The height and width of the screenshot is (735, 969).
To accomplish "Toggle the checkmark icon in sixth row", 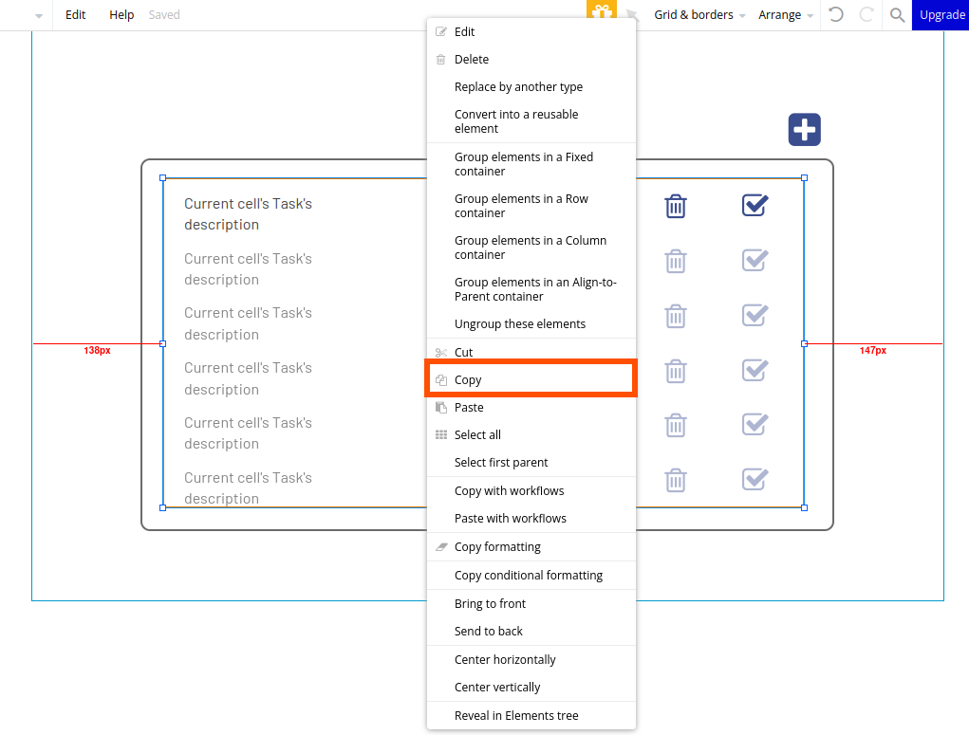I will tap(755, 479).
